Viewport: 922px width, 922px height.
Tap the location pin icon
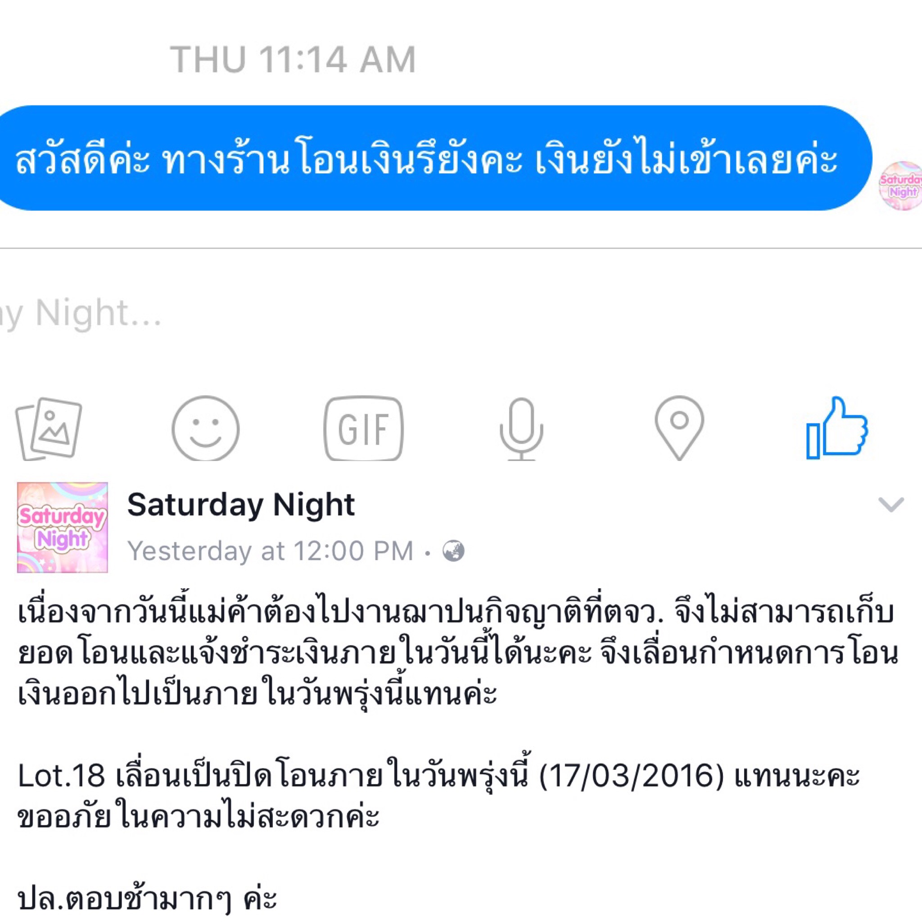click(679, 428)
